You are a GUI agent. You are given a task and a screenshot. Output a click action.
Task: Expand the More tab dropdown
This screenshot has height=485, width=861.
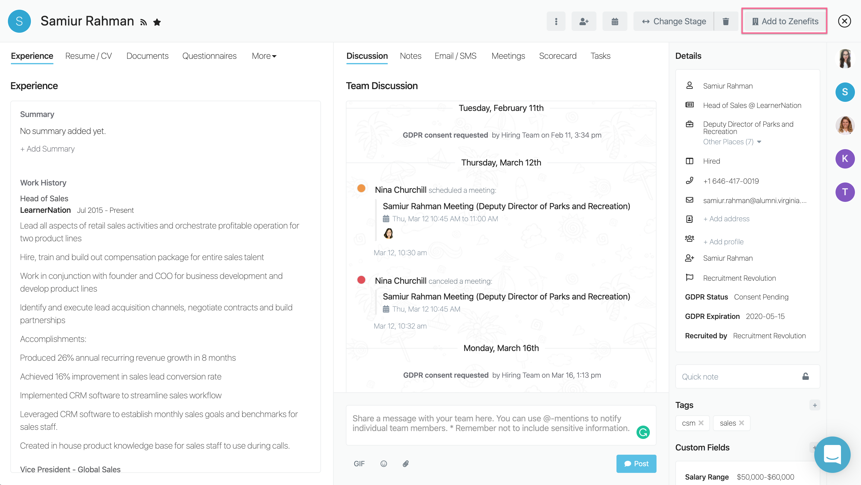pos(264,56)
